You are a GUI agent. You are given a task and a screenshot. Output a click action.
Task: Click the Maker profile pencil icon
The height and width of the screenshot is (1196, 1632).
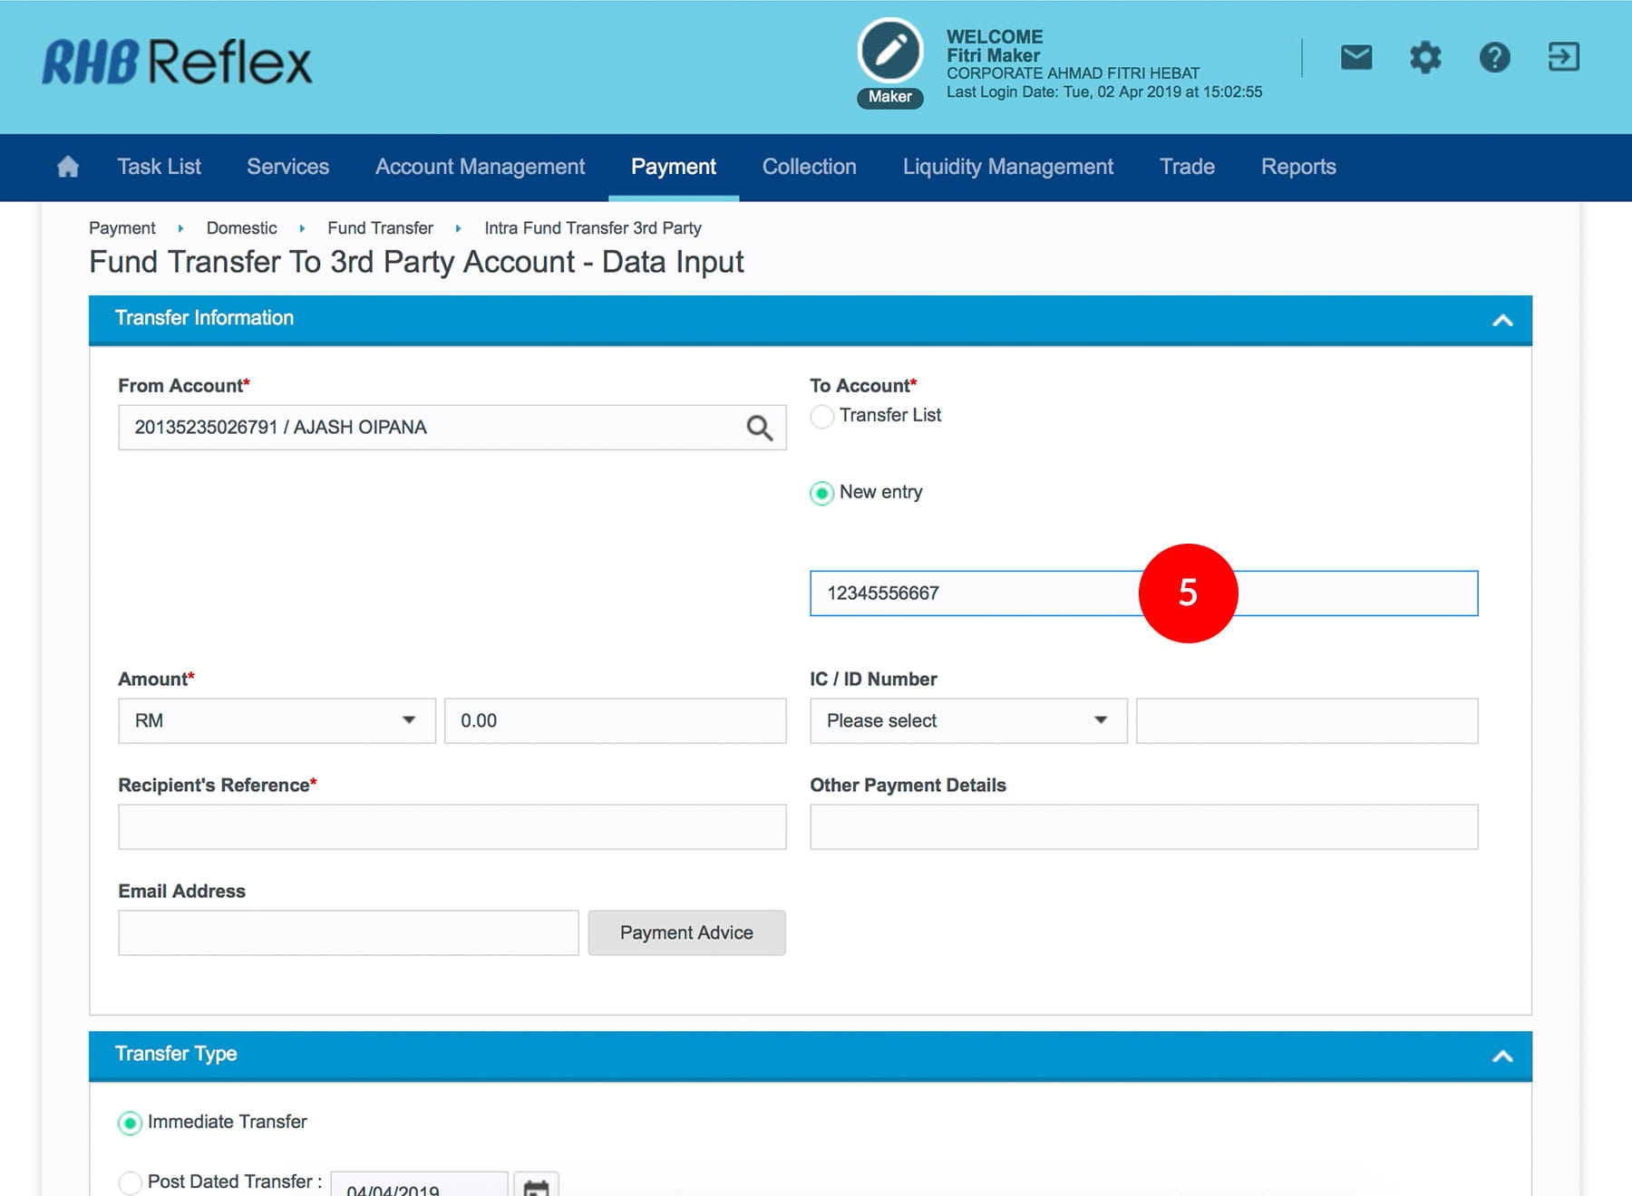[889, 52]
